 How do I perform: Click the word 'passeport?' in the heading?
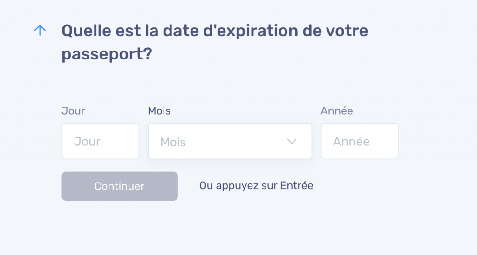click(107, 54)
